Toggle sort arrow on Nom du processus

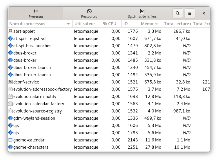68,24
